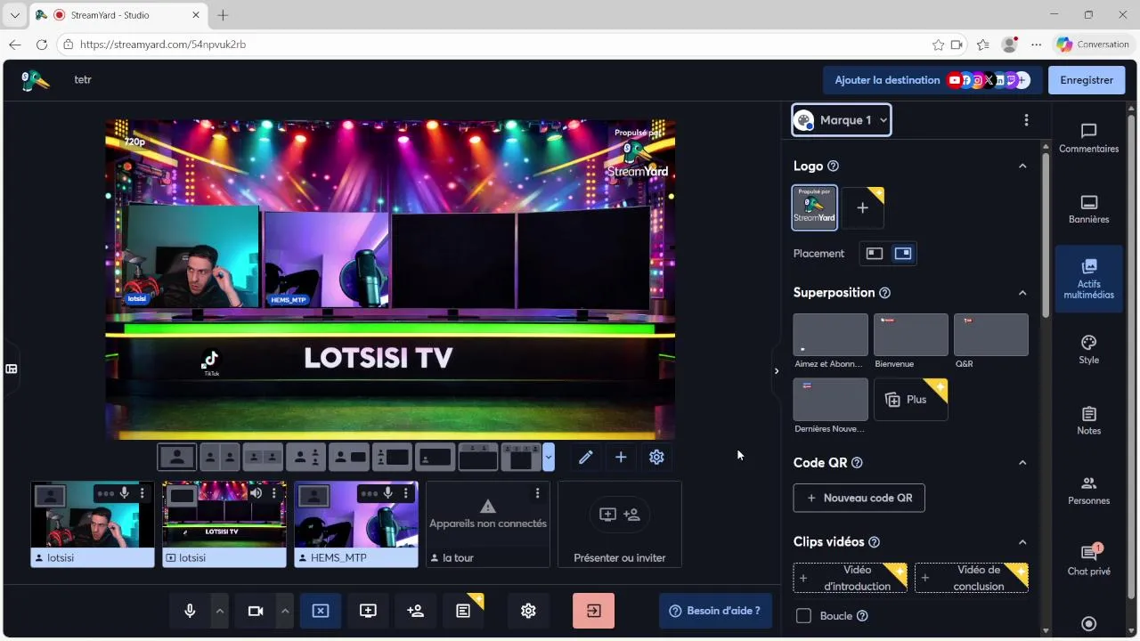This screenshot has height=641, width=1140.
Task: Toggle the Q&R overlay
Action: (990, 335)
